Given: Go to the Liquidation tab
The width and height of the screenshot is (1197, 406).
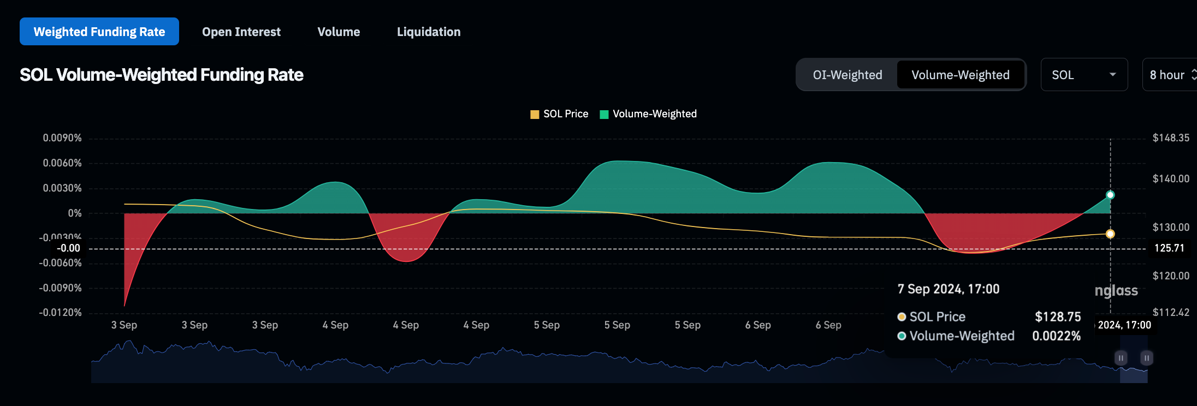Looking at the screenshot, I should pos(429,32).
